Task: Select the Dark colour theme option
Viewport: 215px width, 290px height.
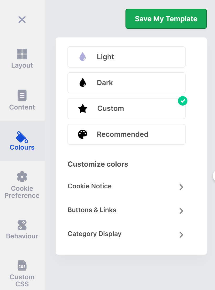Action: point(126,83)
